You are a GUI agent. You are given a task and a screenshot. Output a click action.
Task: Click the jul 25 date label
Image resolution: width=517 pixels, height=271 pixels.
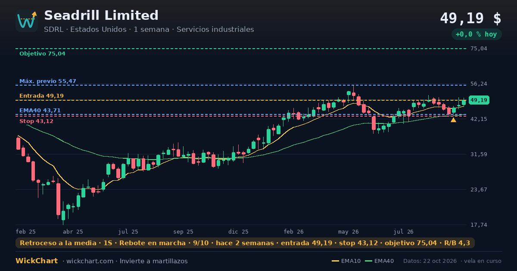click(128, 231)
